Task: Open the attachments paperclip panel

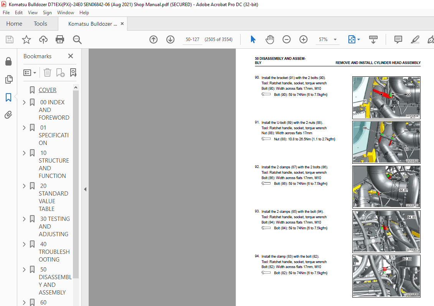Action: click(8, 115)
